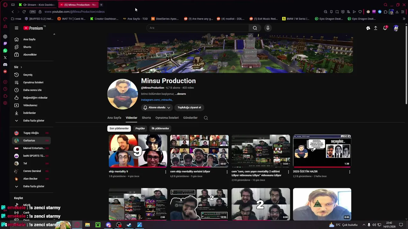The image size is (408, 229).
Task: Open Abonelikler in the left sidebar
Action: tap(31, 55)
